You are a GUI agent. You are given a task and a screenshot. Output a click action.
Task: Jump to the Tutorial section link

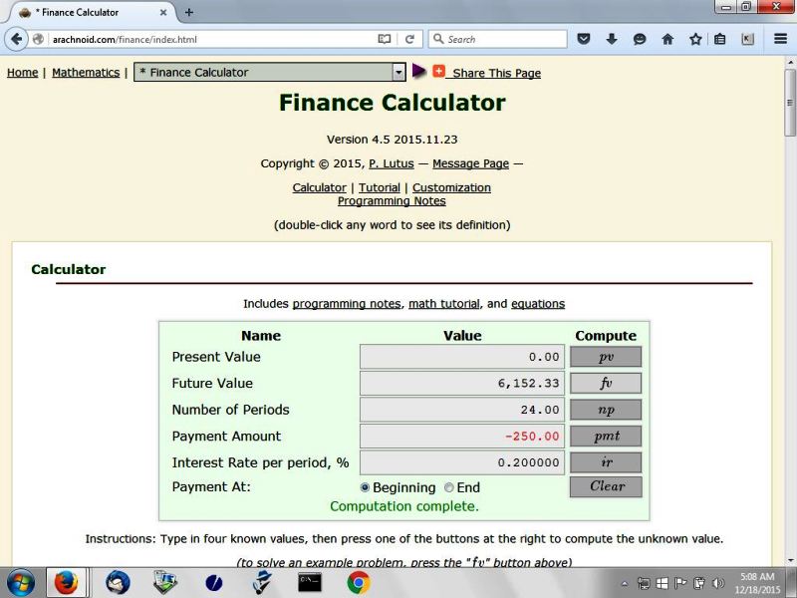pos(380,187)
